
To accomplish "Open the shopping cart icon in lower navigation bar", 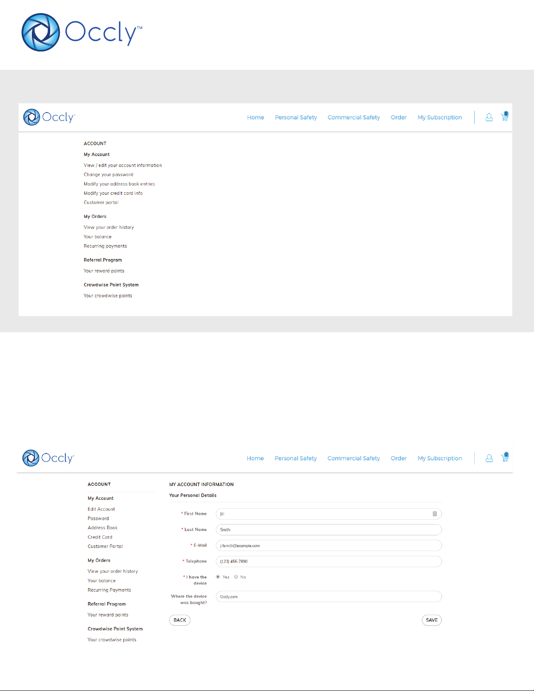I will click(505, 457).
